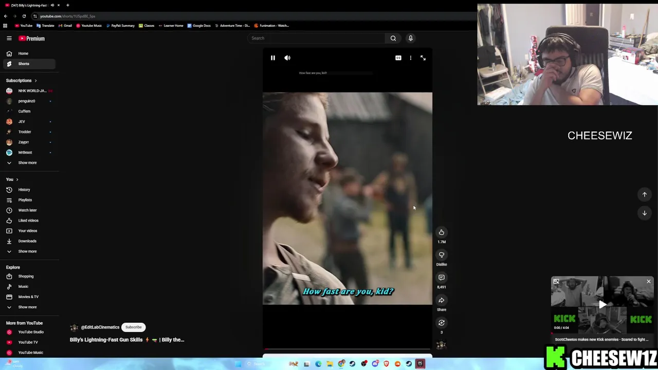Open the YouTube guide hamburger menu
Image resolution: width=658 pixels, height=370 pixels.
pos(9,39)
